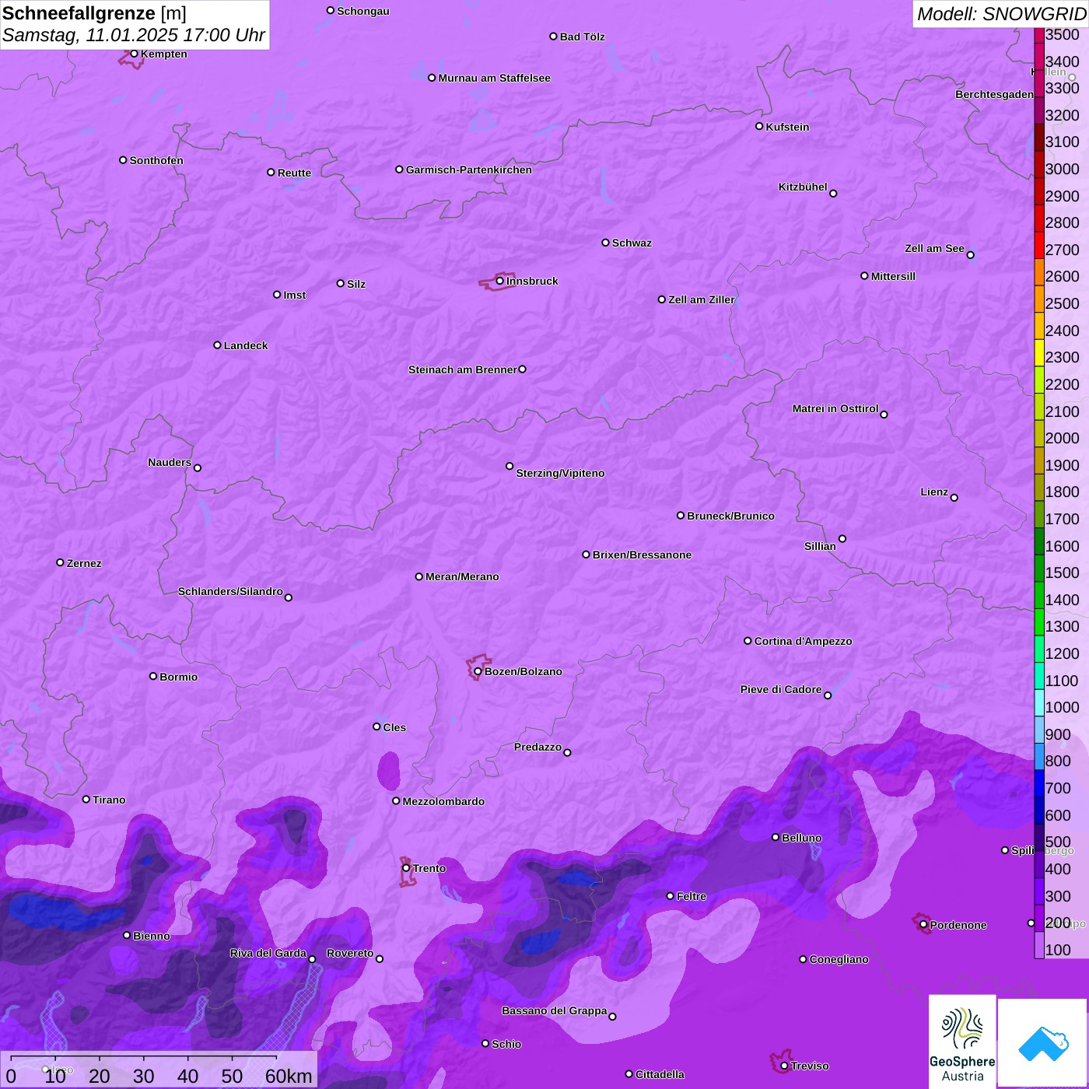Click the 'Garmisch-Partenkirchen' label
Viewport: 1089px width, 1089px height.
[x=469, y=170]
